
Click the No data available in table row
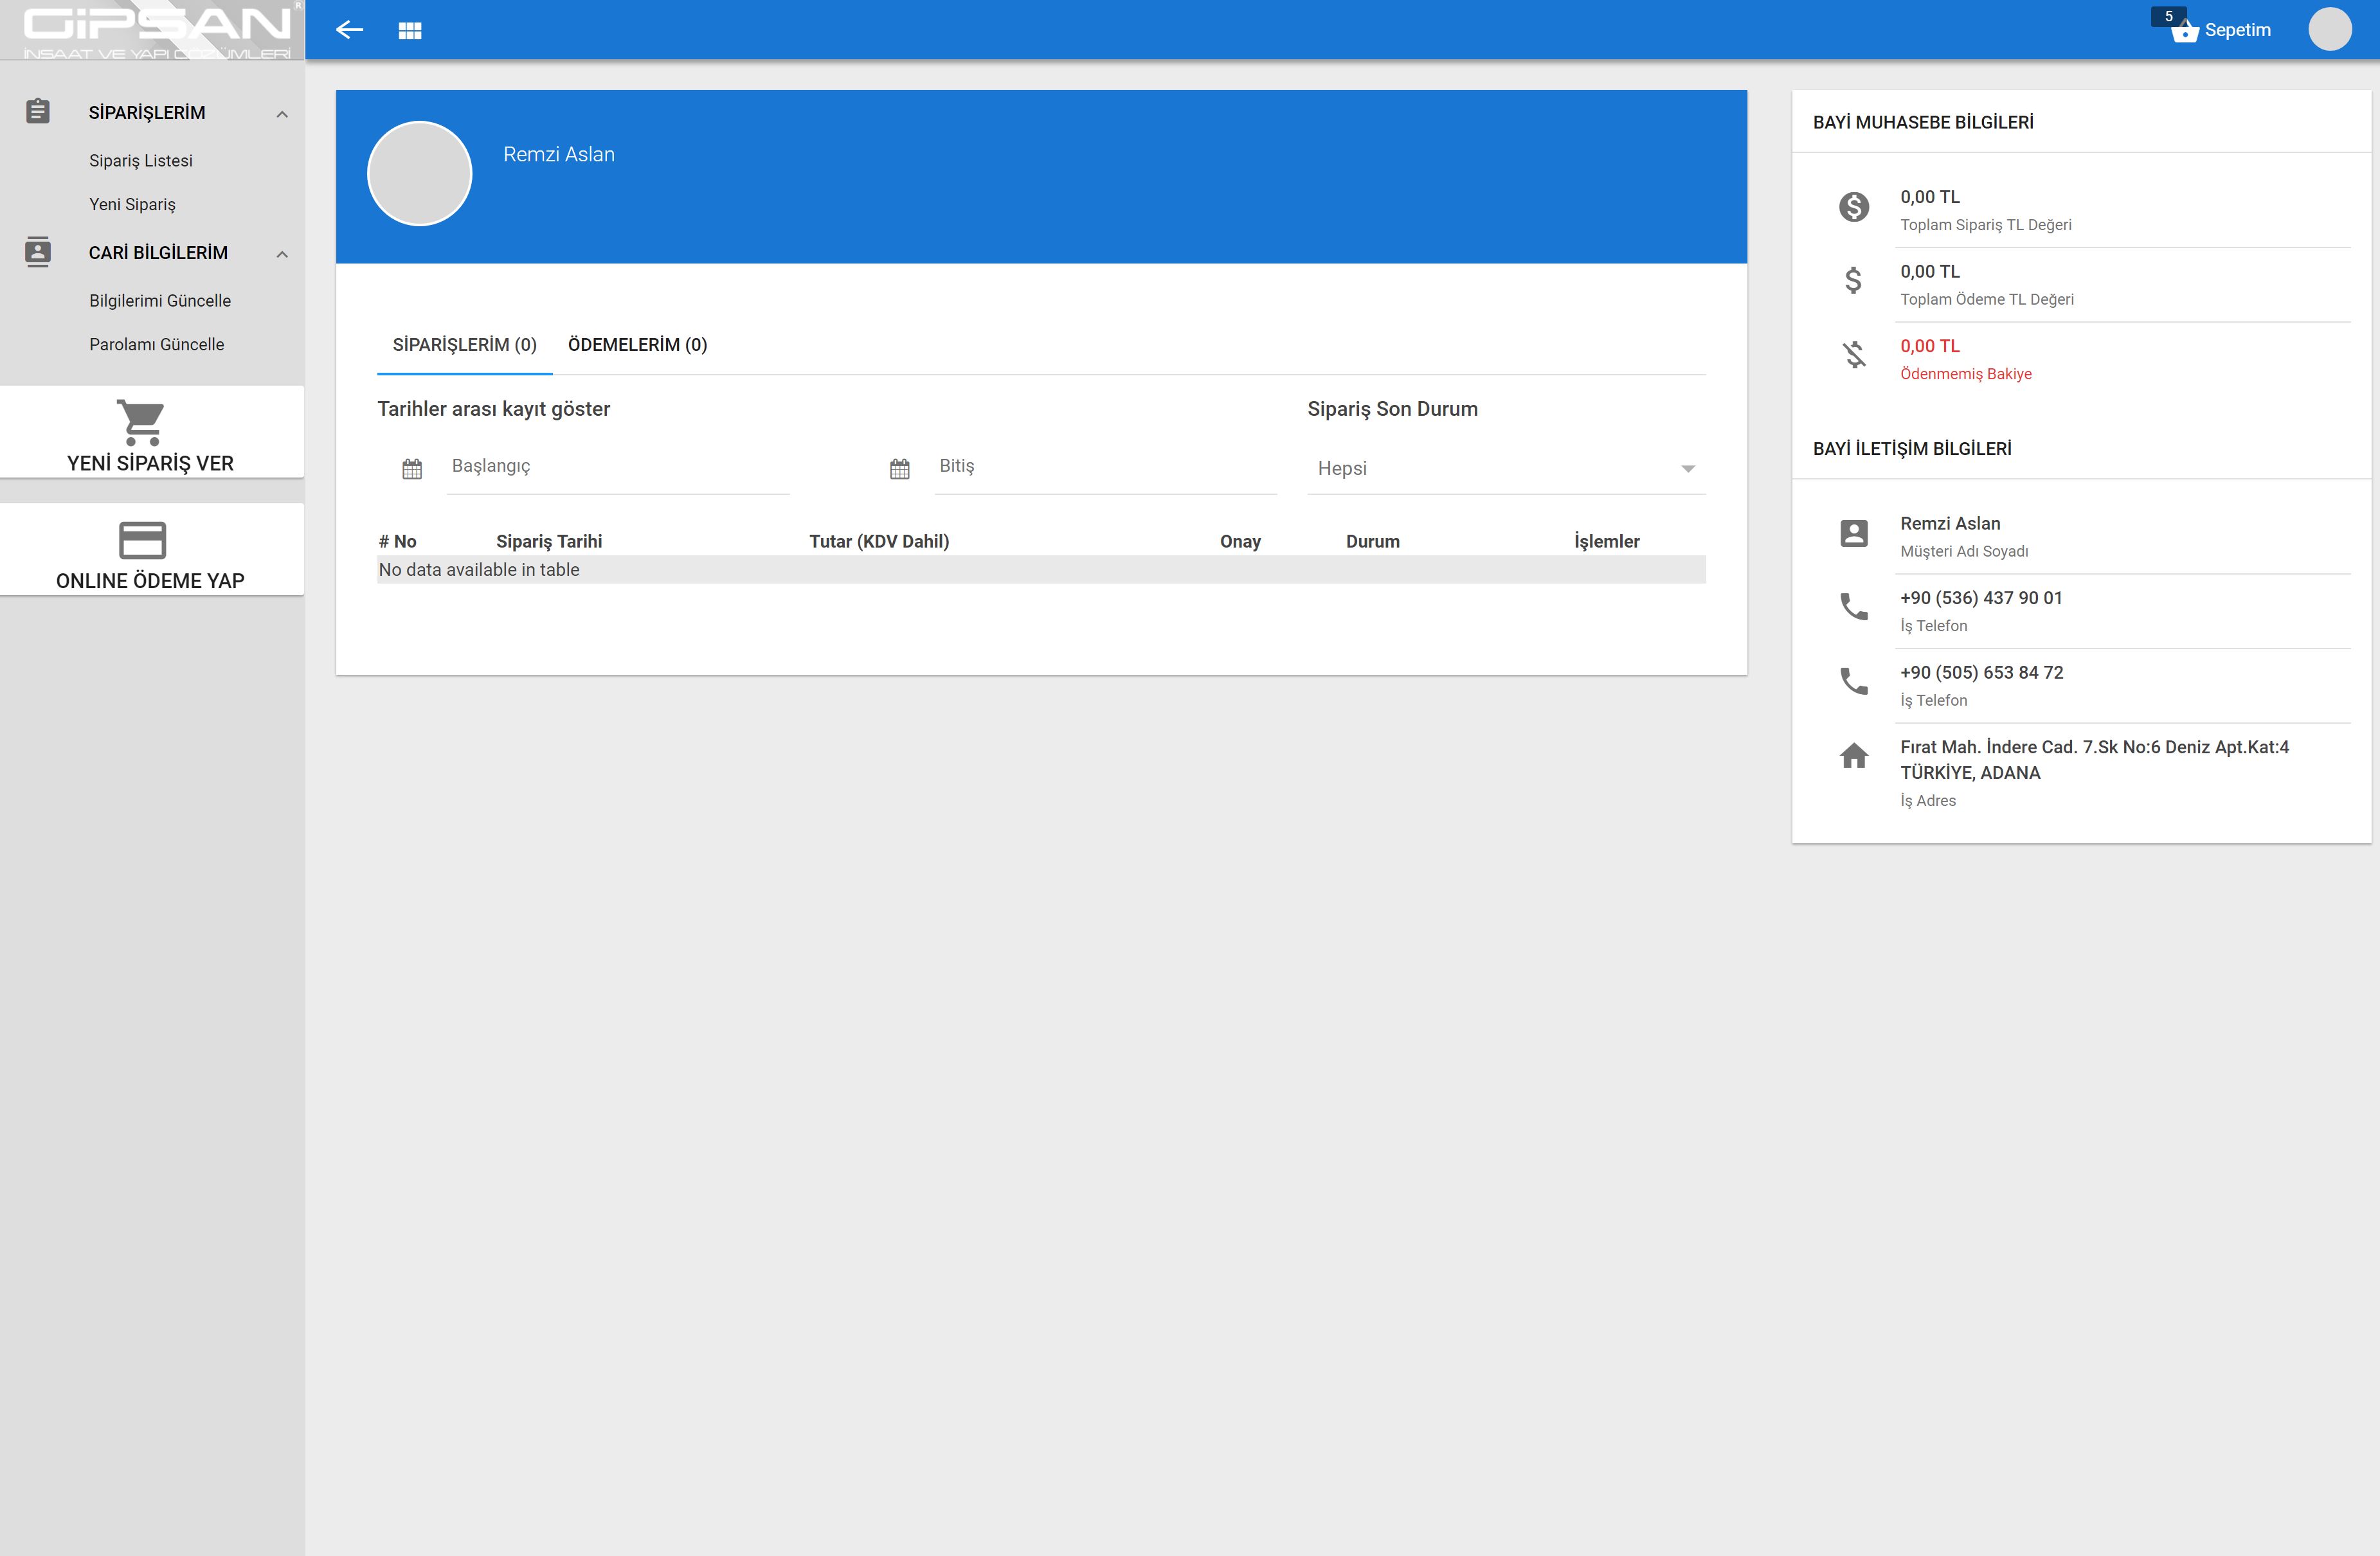(x=1041, y=570)
